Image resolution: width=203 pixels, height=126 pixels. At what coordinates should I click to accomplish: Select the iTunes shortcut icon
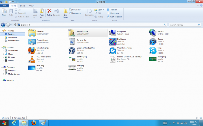(x=153, y=42)
